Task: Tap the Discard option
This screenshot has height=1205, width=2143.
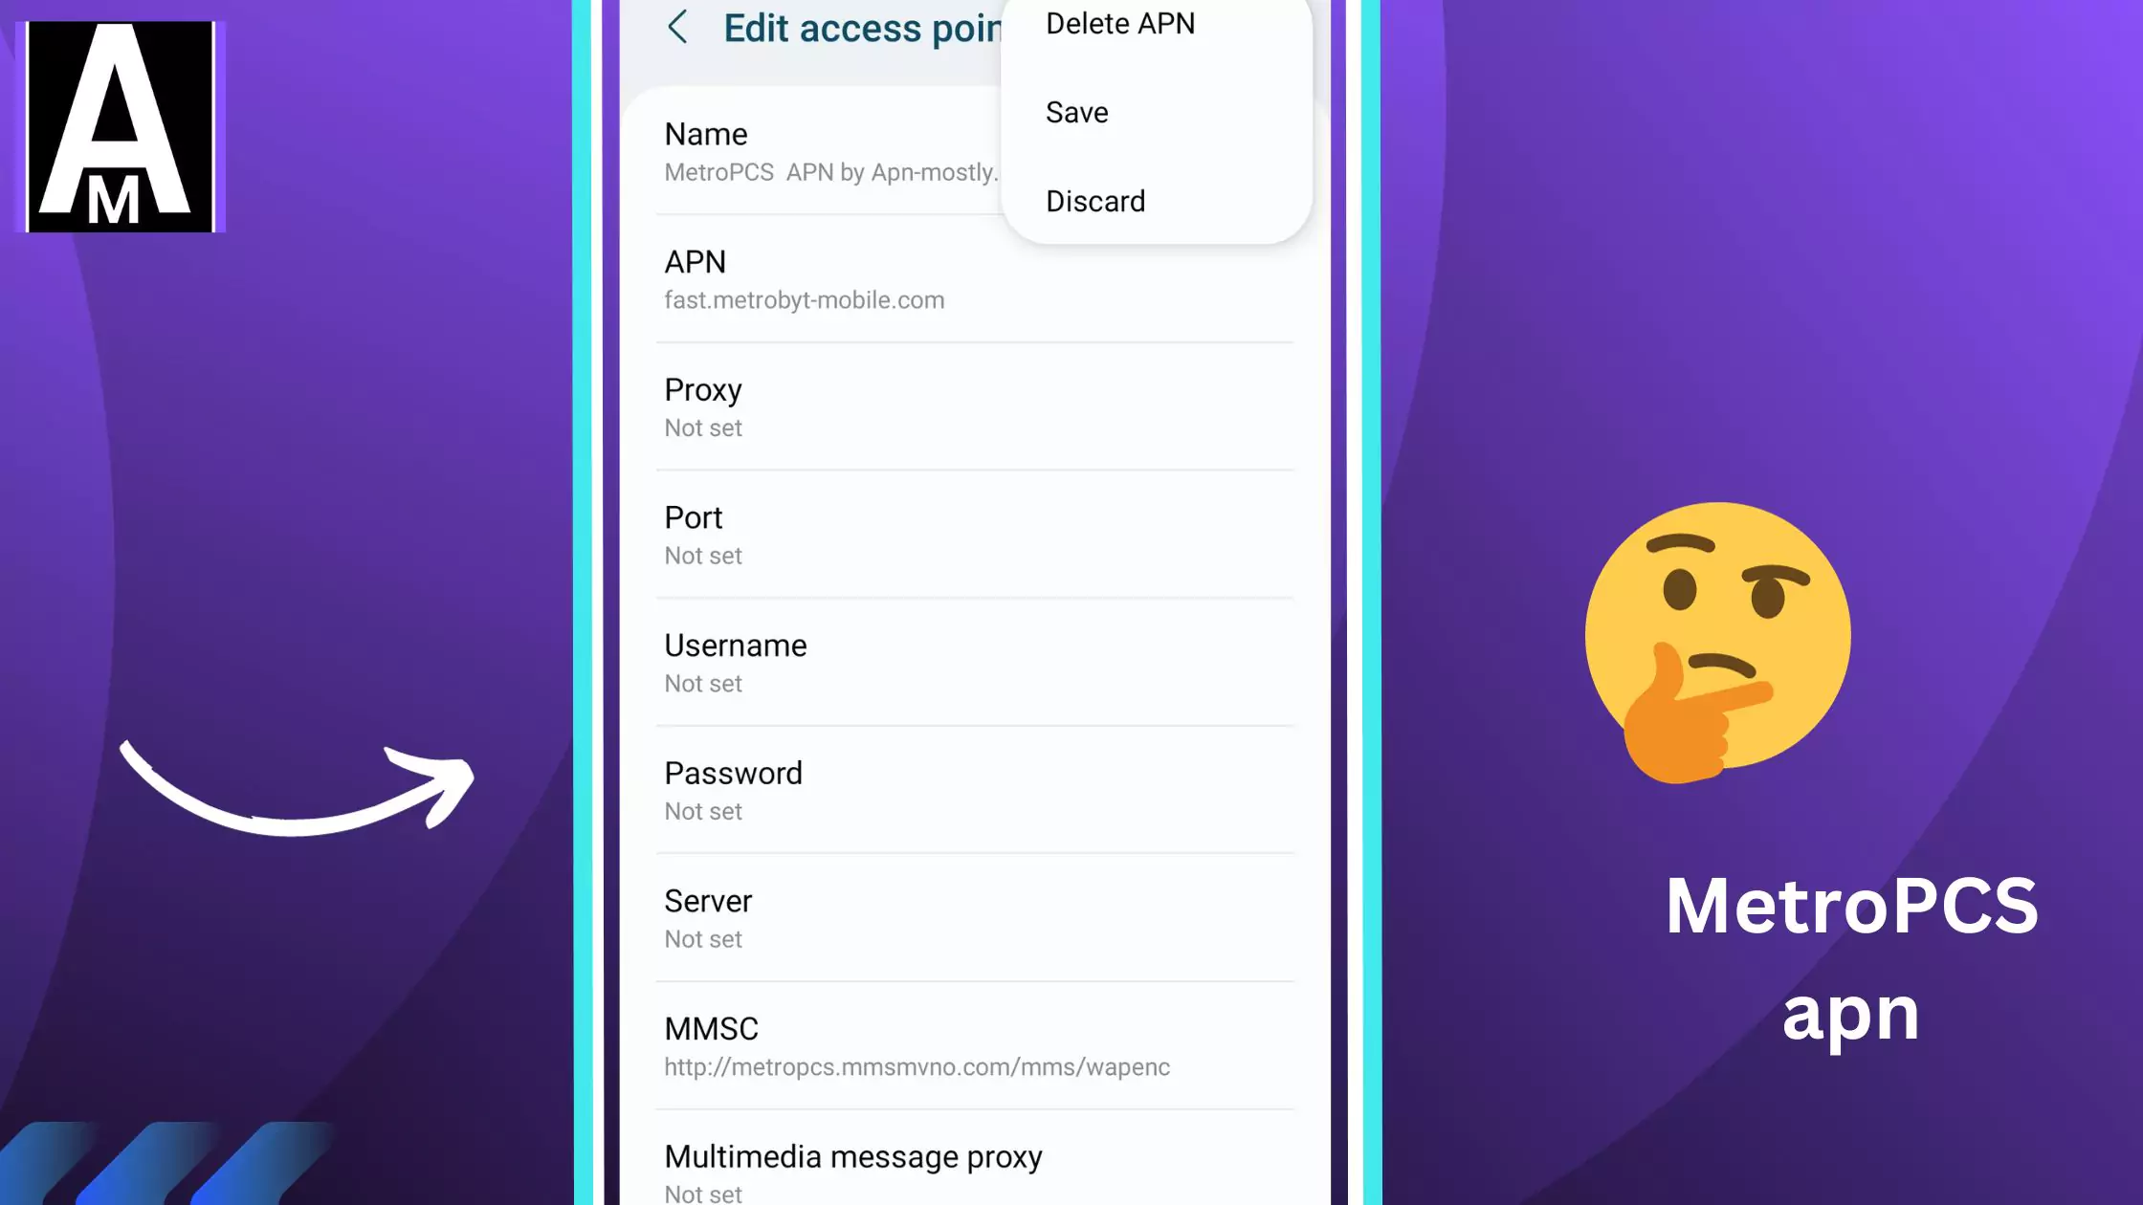Action: pos(1095,200)
